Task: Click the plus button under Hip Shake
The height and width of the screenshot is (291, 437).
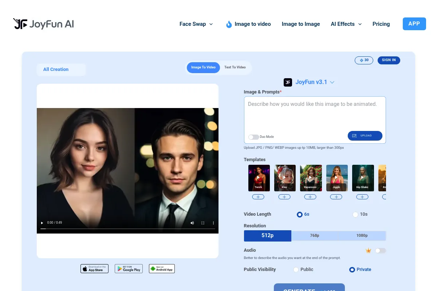Action: [x=362, y=197]
